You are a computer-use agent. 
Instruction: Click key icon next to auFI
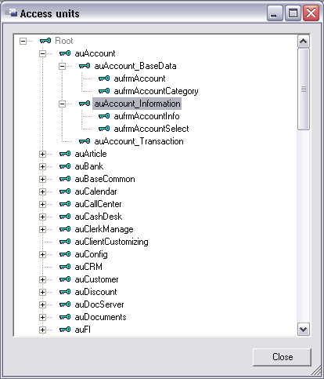[65, 330]
